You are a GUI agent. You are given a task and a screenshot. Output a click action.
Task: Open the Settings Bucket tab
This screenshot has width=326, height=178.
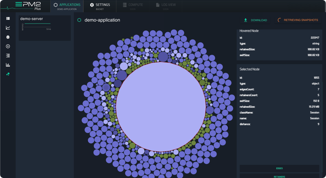click(100, 6)
